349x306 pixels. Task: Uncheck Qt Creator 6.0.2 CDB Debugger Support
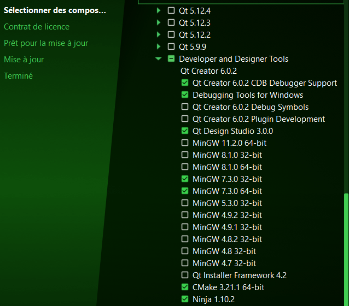185,83
